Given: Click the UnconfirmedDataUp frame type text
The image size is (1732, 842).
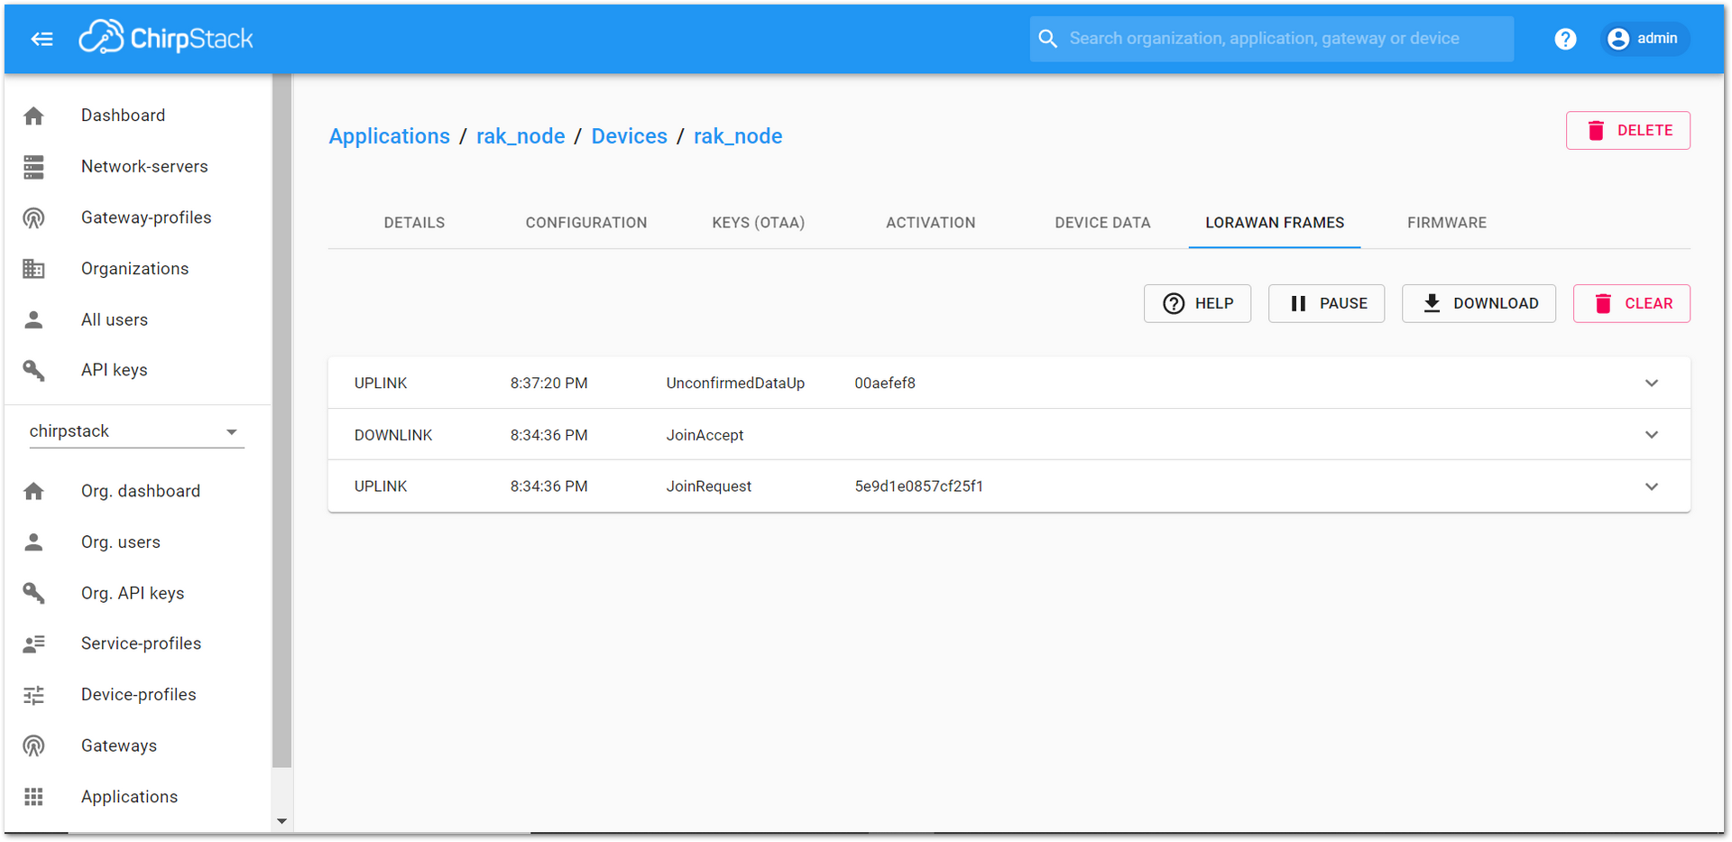Looking at the screenshot, I should click(x=735, y=384).
